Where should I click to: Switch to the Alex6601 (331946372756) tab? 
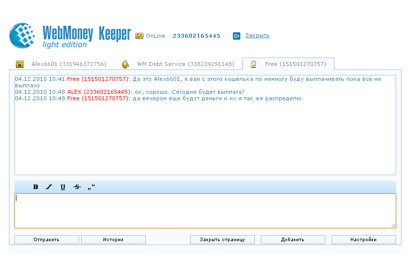point(69,64)
